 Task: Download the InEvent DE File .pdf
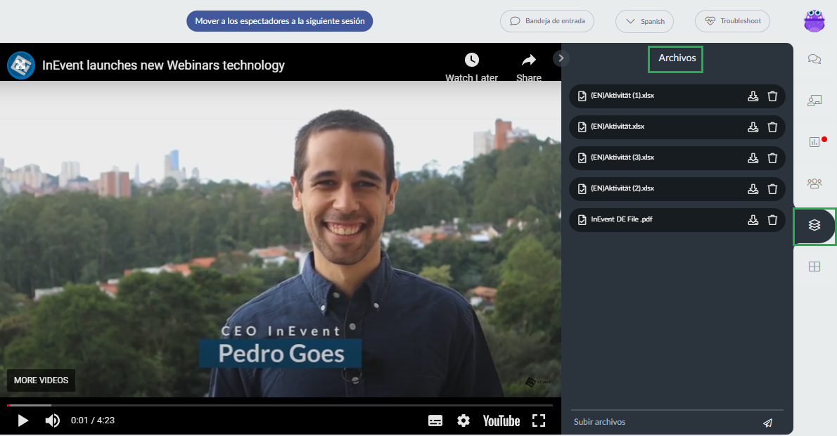pos(753,220)
